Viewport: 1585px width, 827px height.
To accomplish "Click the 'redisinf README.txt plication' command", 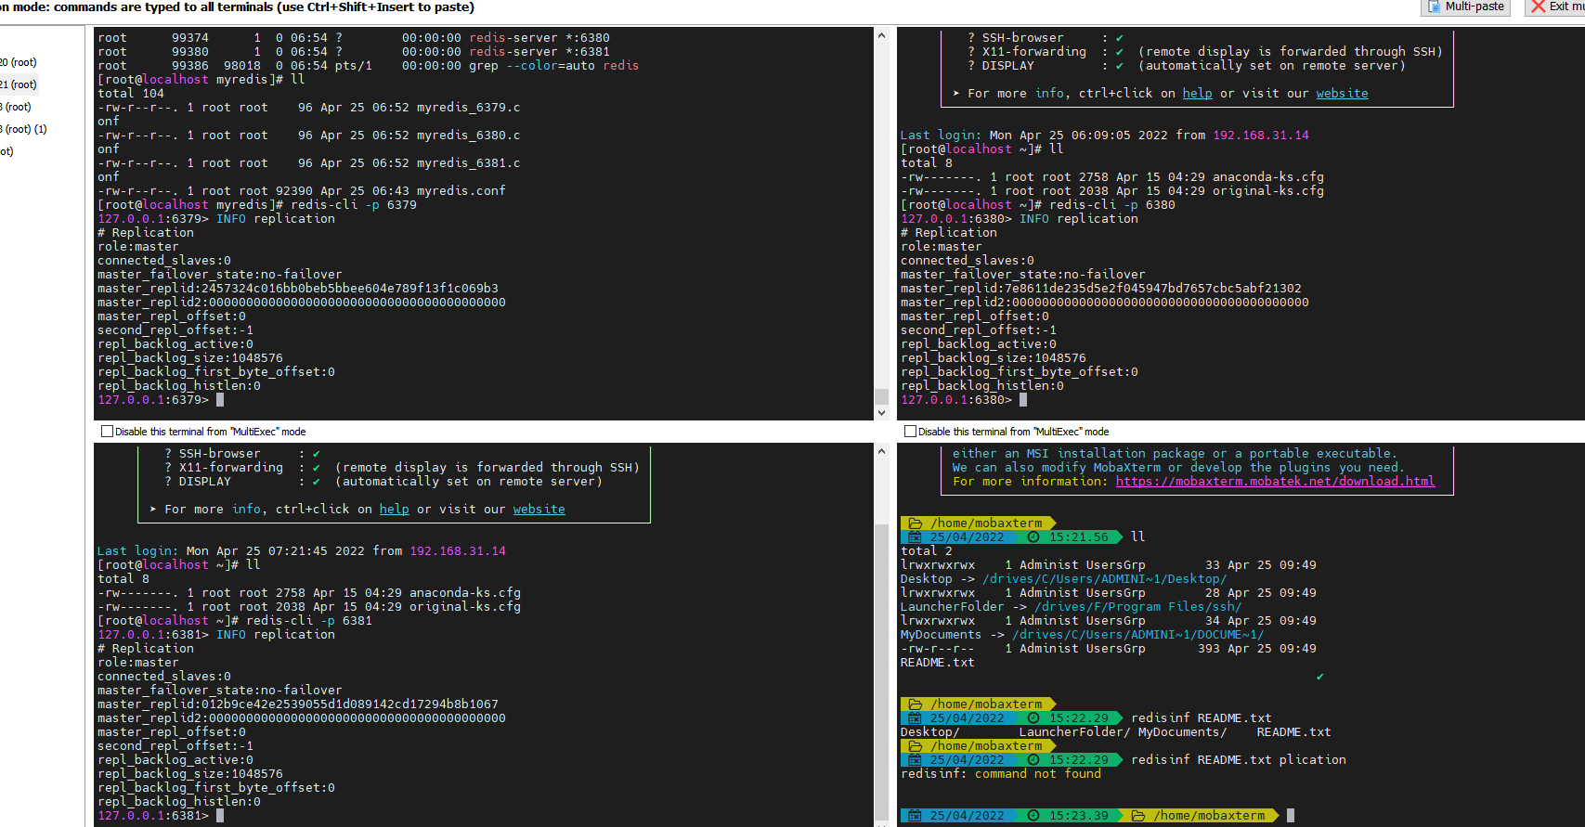I will [x=1239, y=760].
